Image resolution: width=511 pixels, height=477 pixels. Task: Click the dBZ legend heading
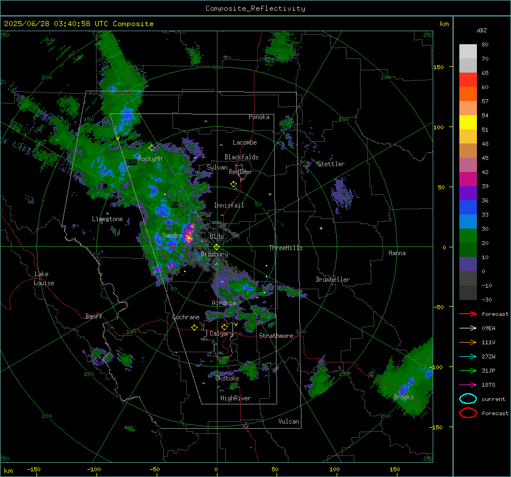(481, 30)
